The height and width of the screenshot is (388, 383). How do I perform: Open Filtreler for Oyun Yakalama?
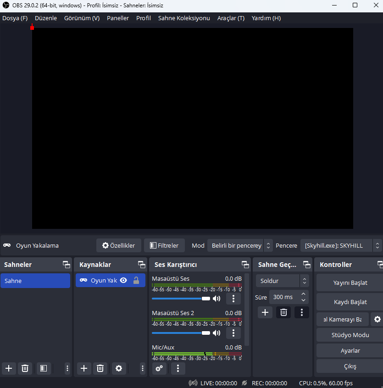[164, 245]
